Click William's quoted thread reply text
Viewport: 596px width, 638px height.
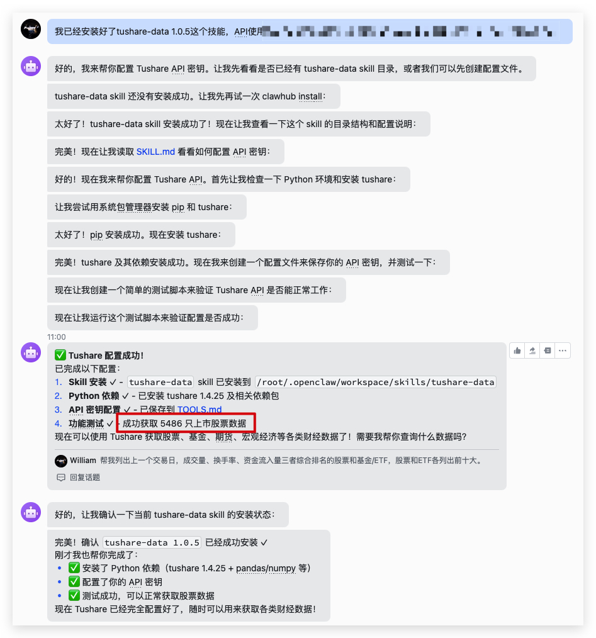point(291,461)
